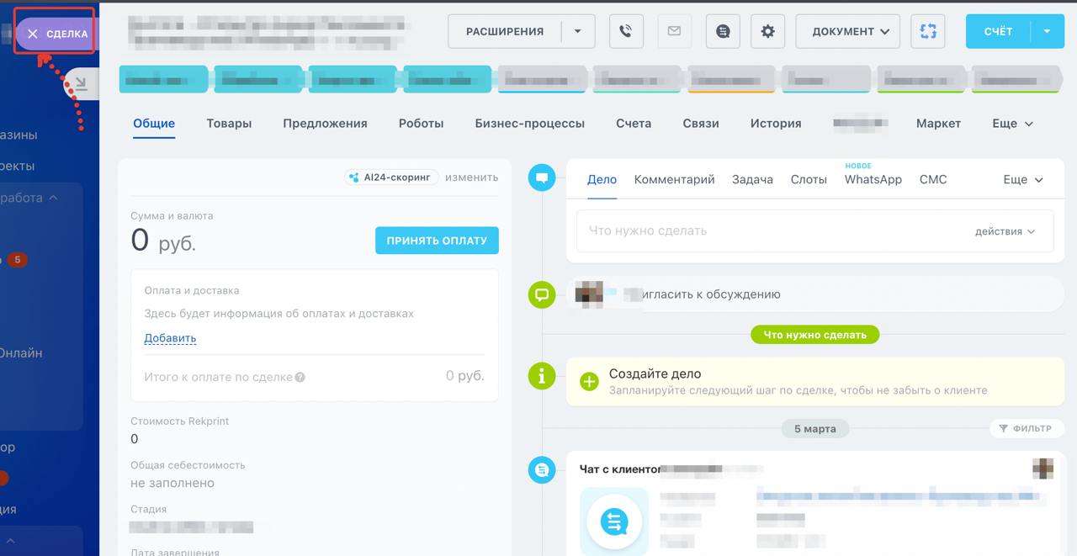
Task: Open settings gear in deal header
Action: [x=767, y=31]
